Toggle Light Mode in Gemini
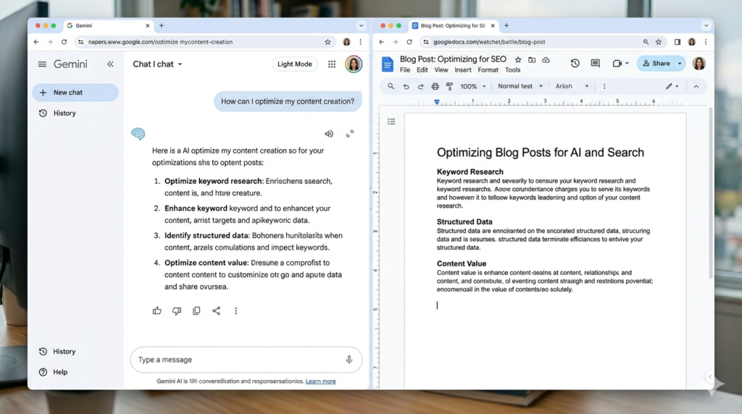Image resolution: width=742 pixels, height=414 pixels. (x=294, y=64)
